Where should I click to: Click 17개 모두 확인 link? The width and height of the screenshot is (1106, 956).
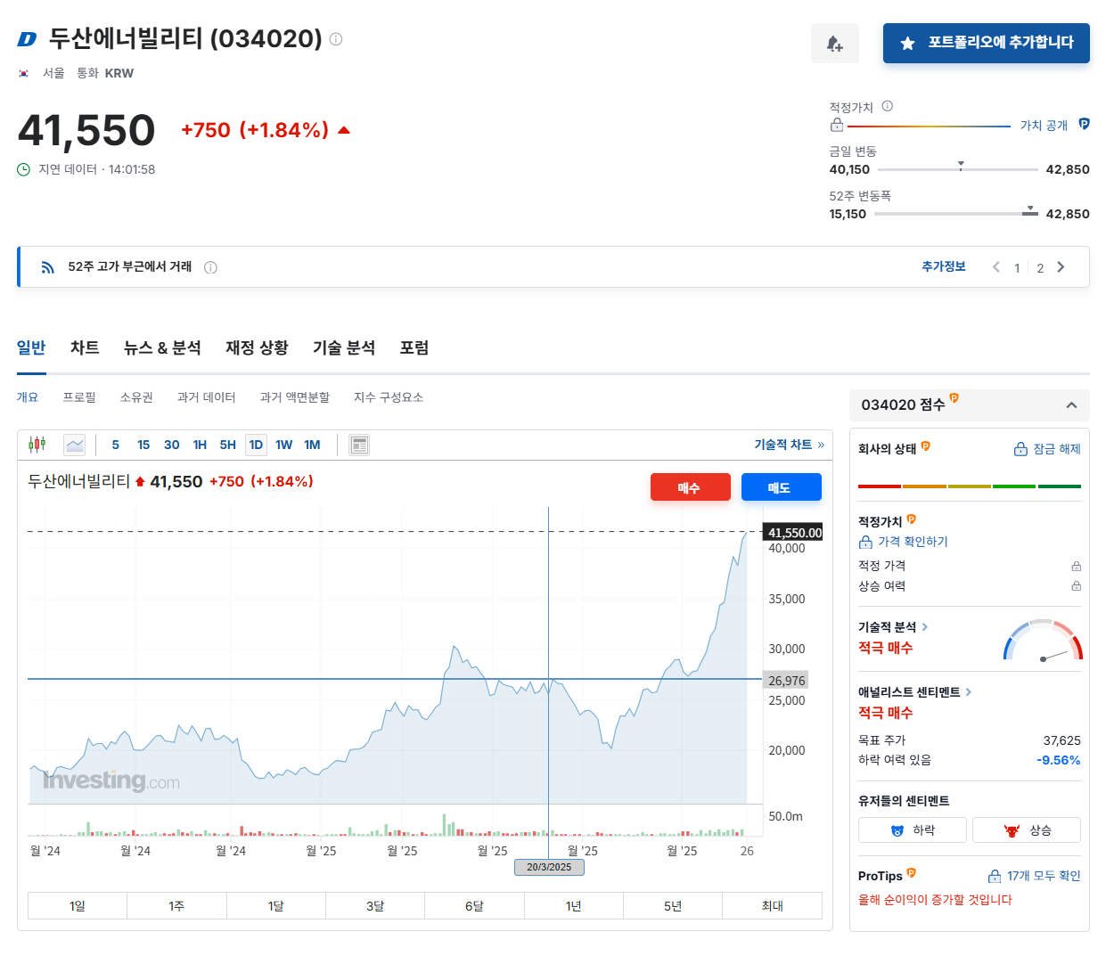1034,876
